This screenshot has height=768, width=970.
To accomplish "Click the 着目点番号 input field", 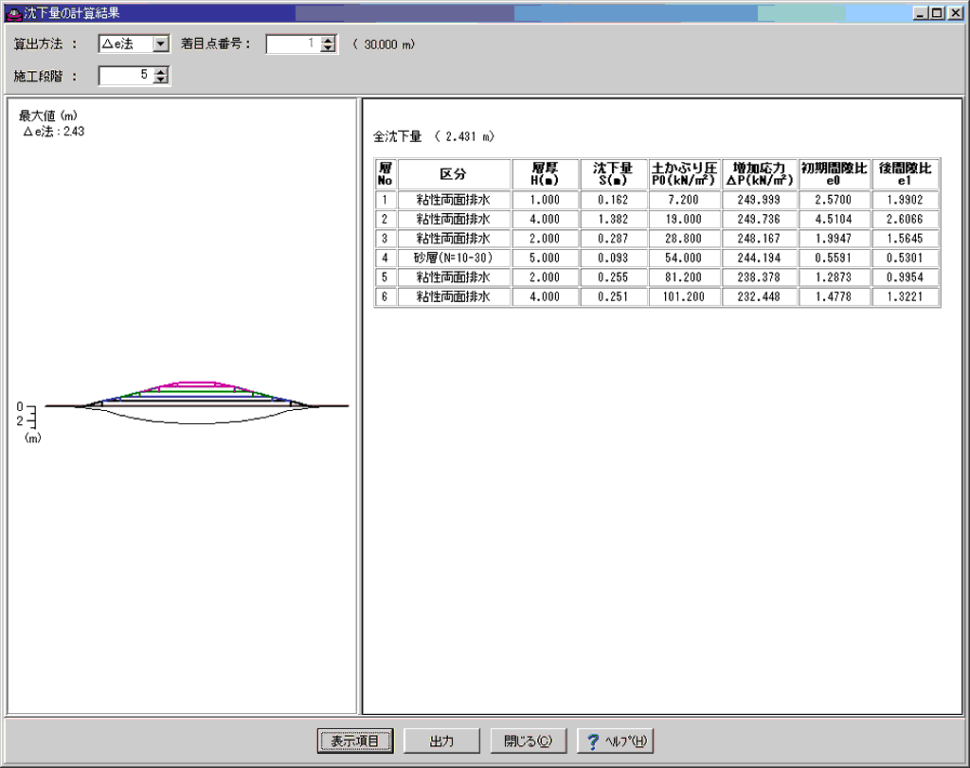I will tap(294, 44).
